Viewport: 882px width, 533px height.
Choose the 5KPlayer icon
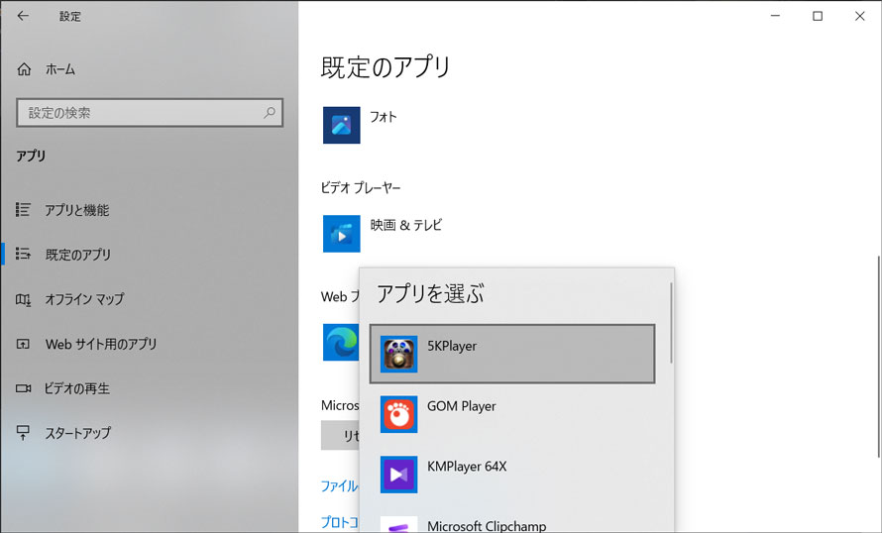398,355
